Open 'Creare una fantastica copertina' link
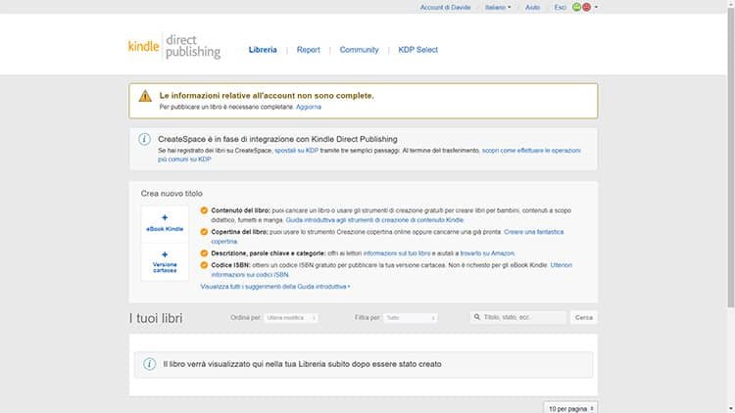 pos(533,232)
